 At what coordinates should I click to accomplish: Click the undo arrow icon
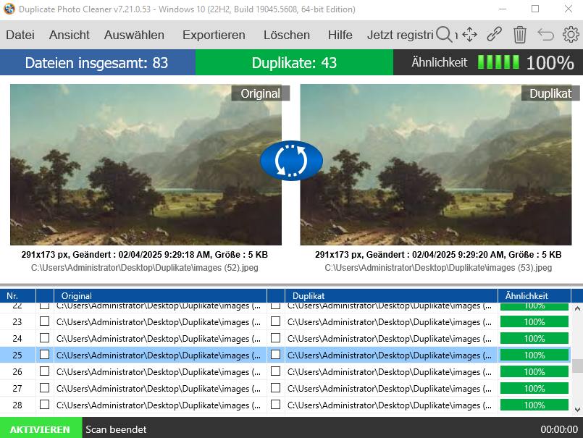545,34
